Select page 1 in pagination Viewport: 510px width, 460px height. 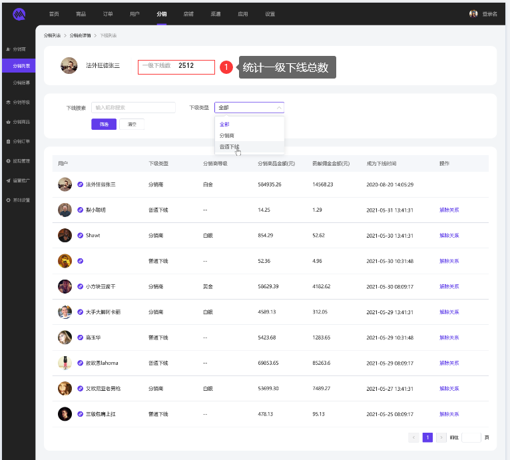click(427, 437)
